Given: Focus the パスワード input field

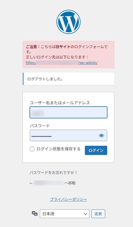Looking at the screenshot, I should pyautogui.click(x=69, y=135).
